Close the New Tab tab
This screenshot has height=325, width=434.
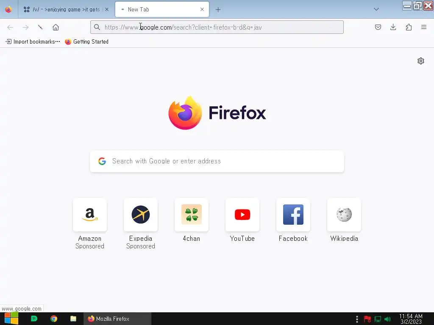[x=202, y=9]
